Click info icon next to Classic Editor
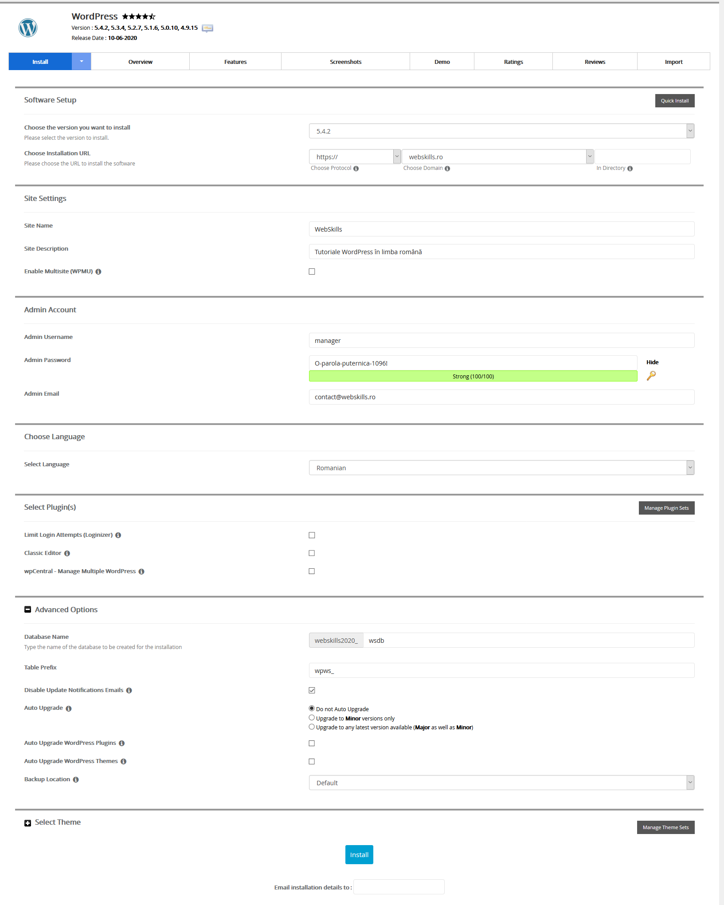 click(x=67, y=554)
